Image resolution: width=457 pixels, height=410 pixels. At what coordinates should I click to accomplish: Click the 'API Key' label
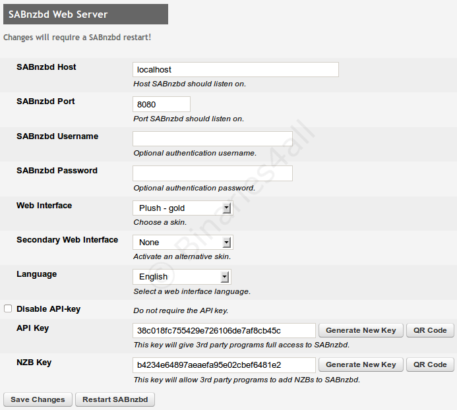33,328
